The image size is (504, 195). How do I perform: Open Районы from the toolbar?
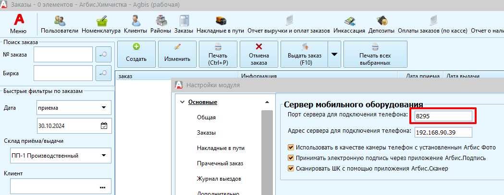point(161,25)
